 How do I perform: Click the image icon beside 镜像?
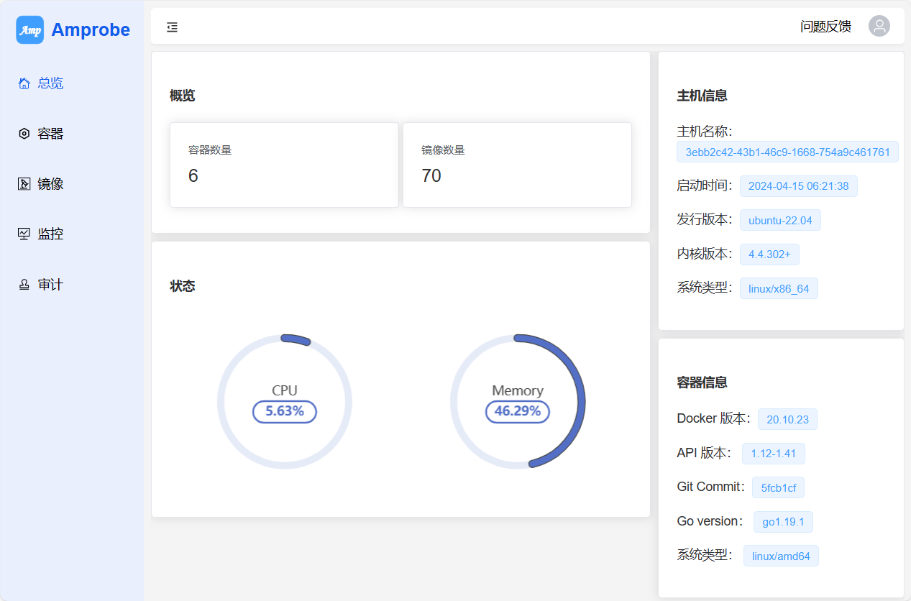24,184
